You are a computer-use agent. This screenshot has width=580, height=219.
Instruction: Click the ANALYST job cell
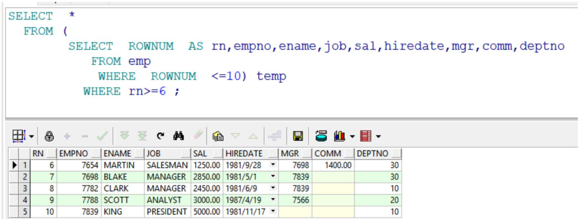pyautogui.click(x=168, y=200)
